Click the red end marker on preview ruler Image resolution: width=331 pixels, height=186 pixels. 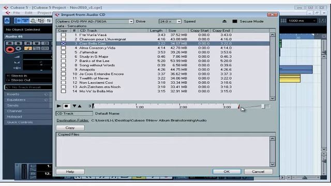point(239,106)
